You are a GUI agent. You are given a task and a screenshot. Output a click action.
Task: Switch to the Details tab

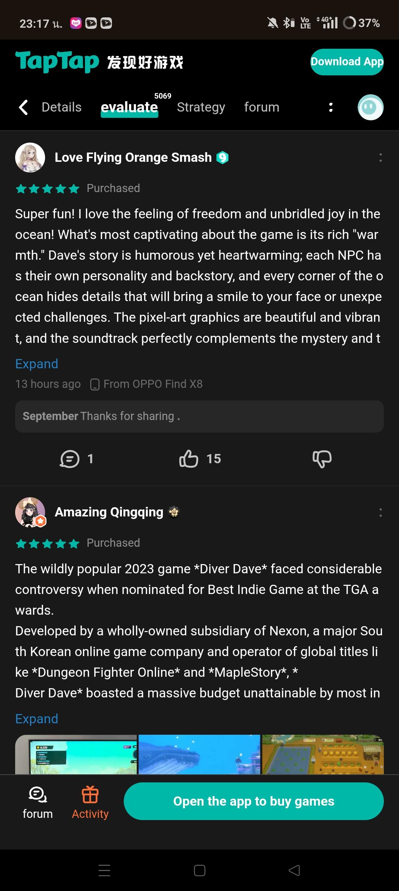click(61, 107)
